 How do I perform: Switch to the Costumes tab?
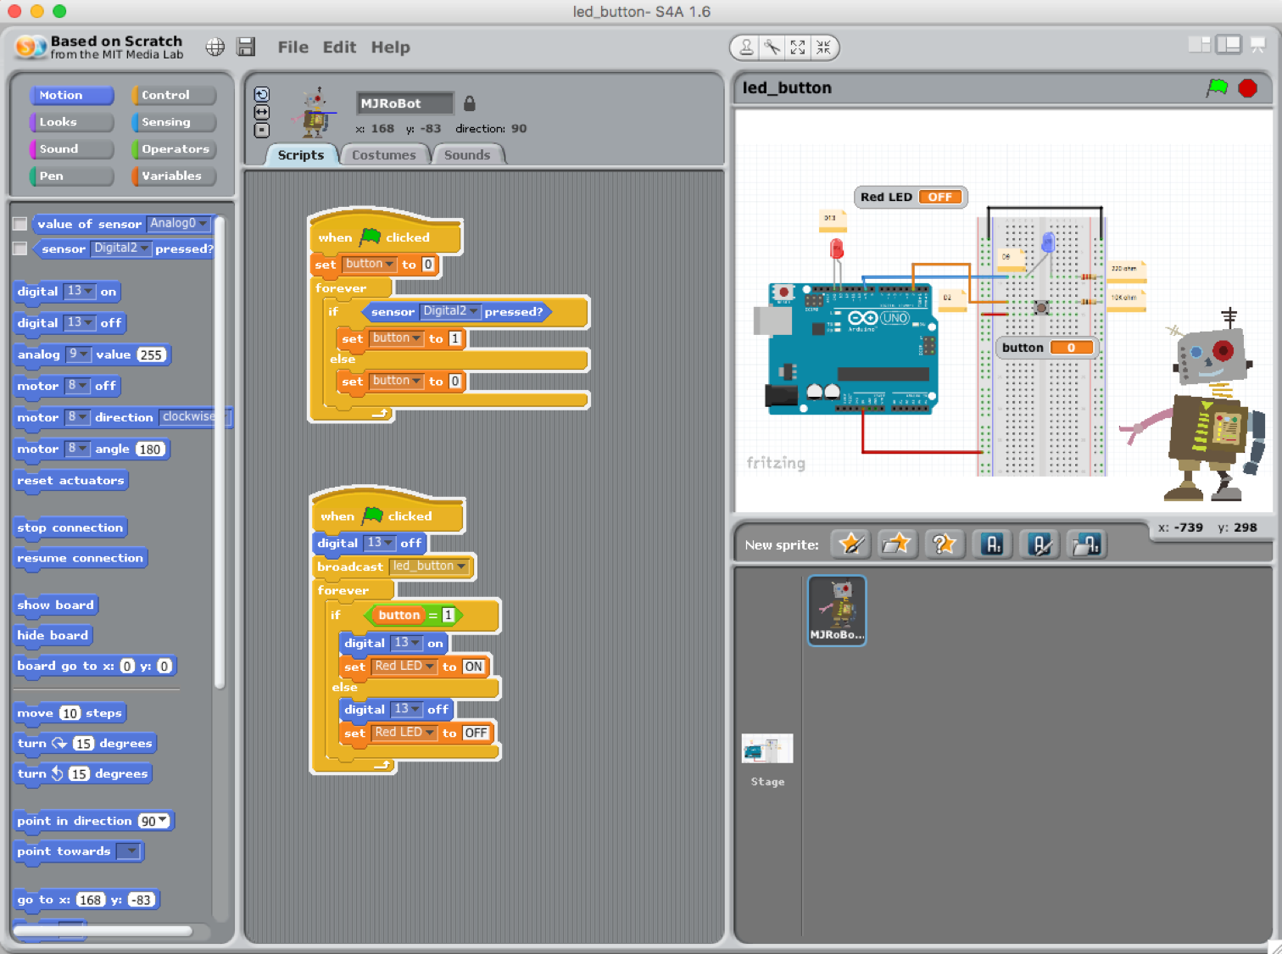[x=385, y=154]
